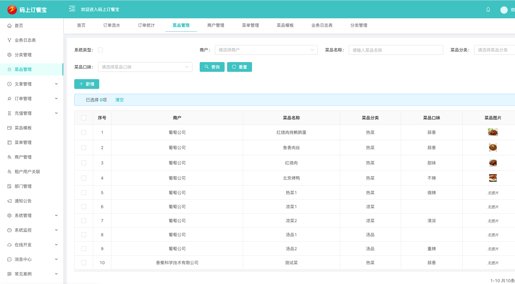The width and height of the screenshot is (515, 284).
Task: Click the sidebar collapse menu icon
Action: click(72, 9)
